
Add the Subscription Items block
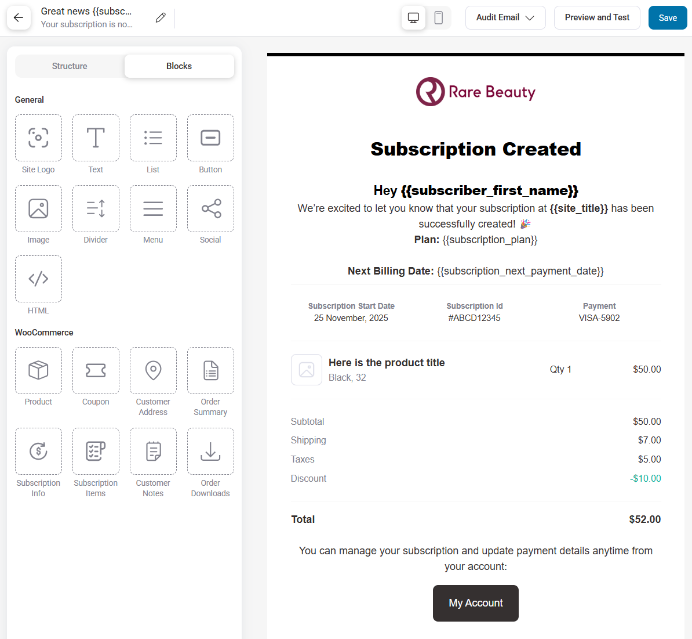point(96,451)
